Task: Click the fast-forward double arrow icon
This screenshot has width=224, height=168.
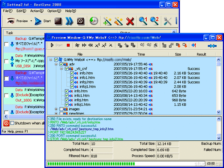Action: (x=69, y=21)
